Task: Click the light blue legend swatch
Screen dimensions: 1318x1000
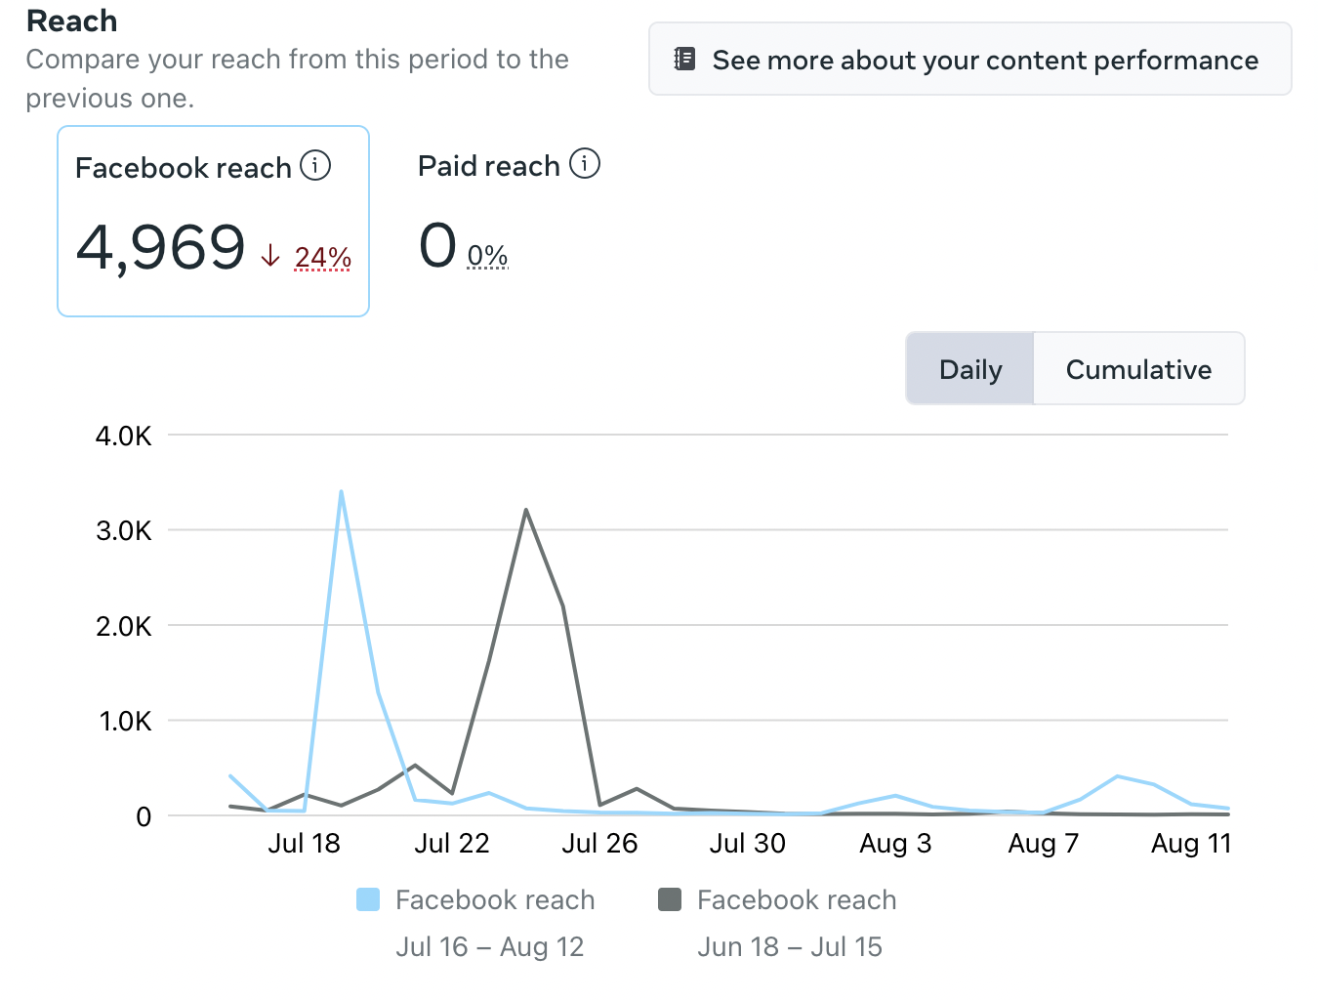Action: (368, 899)
